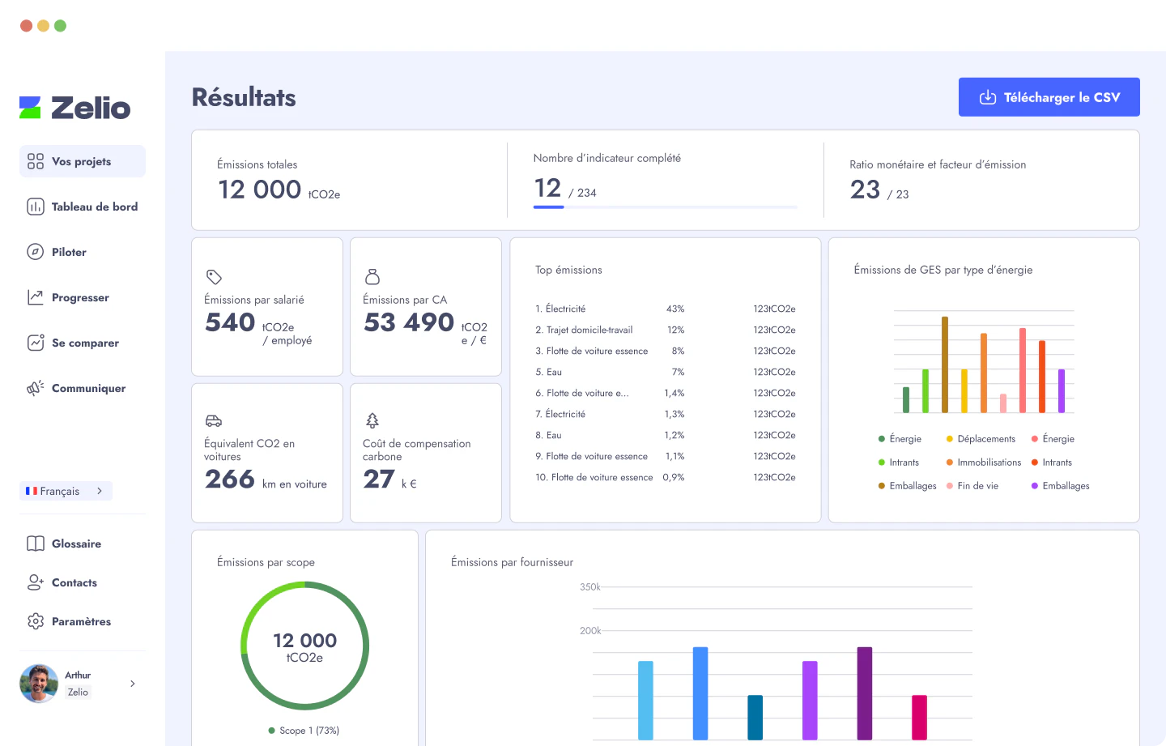Click the Progresser trend line icon
The width and height of the screenshot is (1166, 746).
[33, 297]
